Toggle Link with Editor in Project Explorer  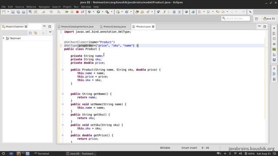(36, 33)
